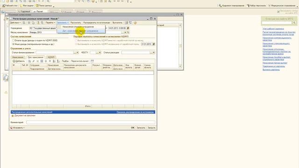Move row down with the down arrow icon
The image size is (299, 168).
50,61
